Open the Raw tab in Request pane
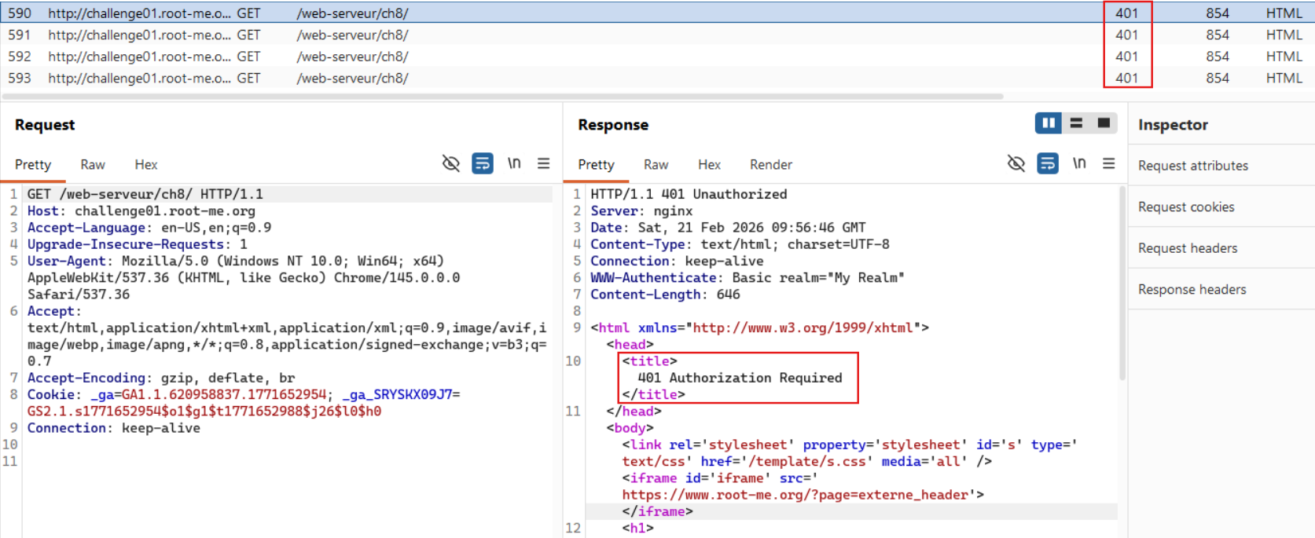Image resolution: width=1315 pixels, height=538 pixels. (92, 165)
